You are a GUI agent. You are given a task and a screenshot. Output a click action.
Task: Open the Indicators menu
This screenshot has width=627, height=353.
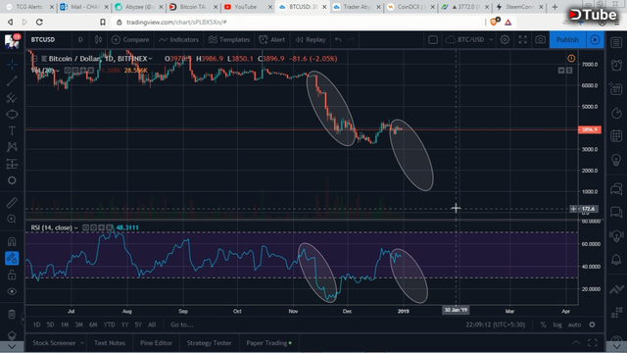click(178, 39)
